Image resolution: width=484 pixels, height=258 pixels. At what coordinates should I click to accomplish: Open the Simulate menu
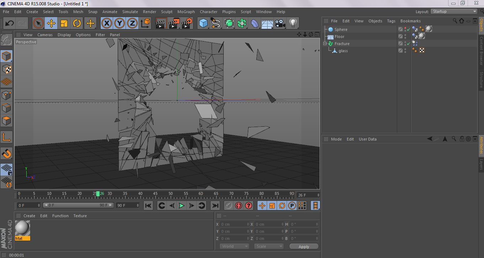point(130,12)
